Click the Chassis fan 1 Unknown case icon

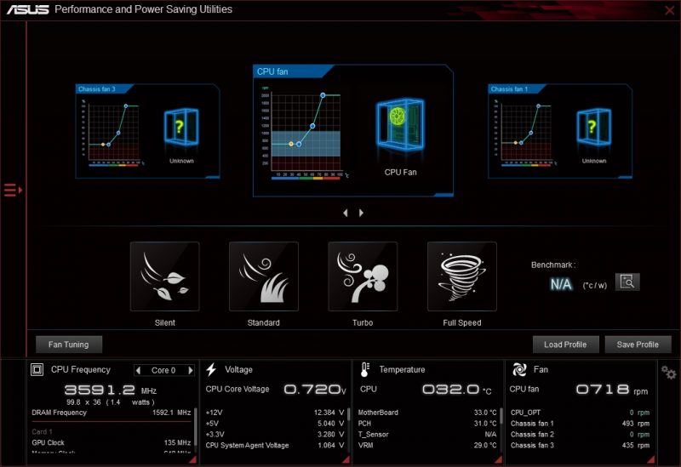tap(593, 127)
